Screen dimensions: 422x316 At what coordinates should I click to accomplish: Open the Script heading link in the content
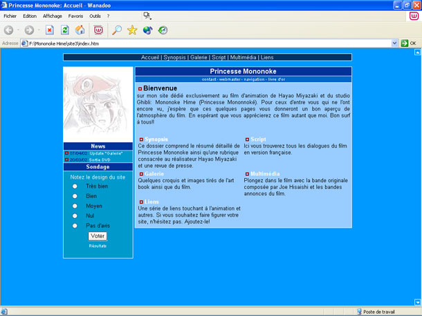click(258, 139)
